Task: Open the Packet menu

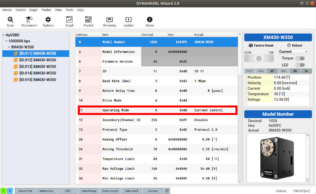Action: [x=46, y=10]
